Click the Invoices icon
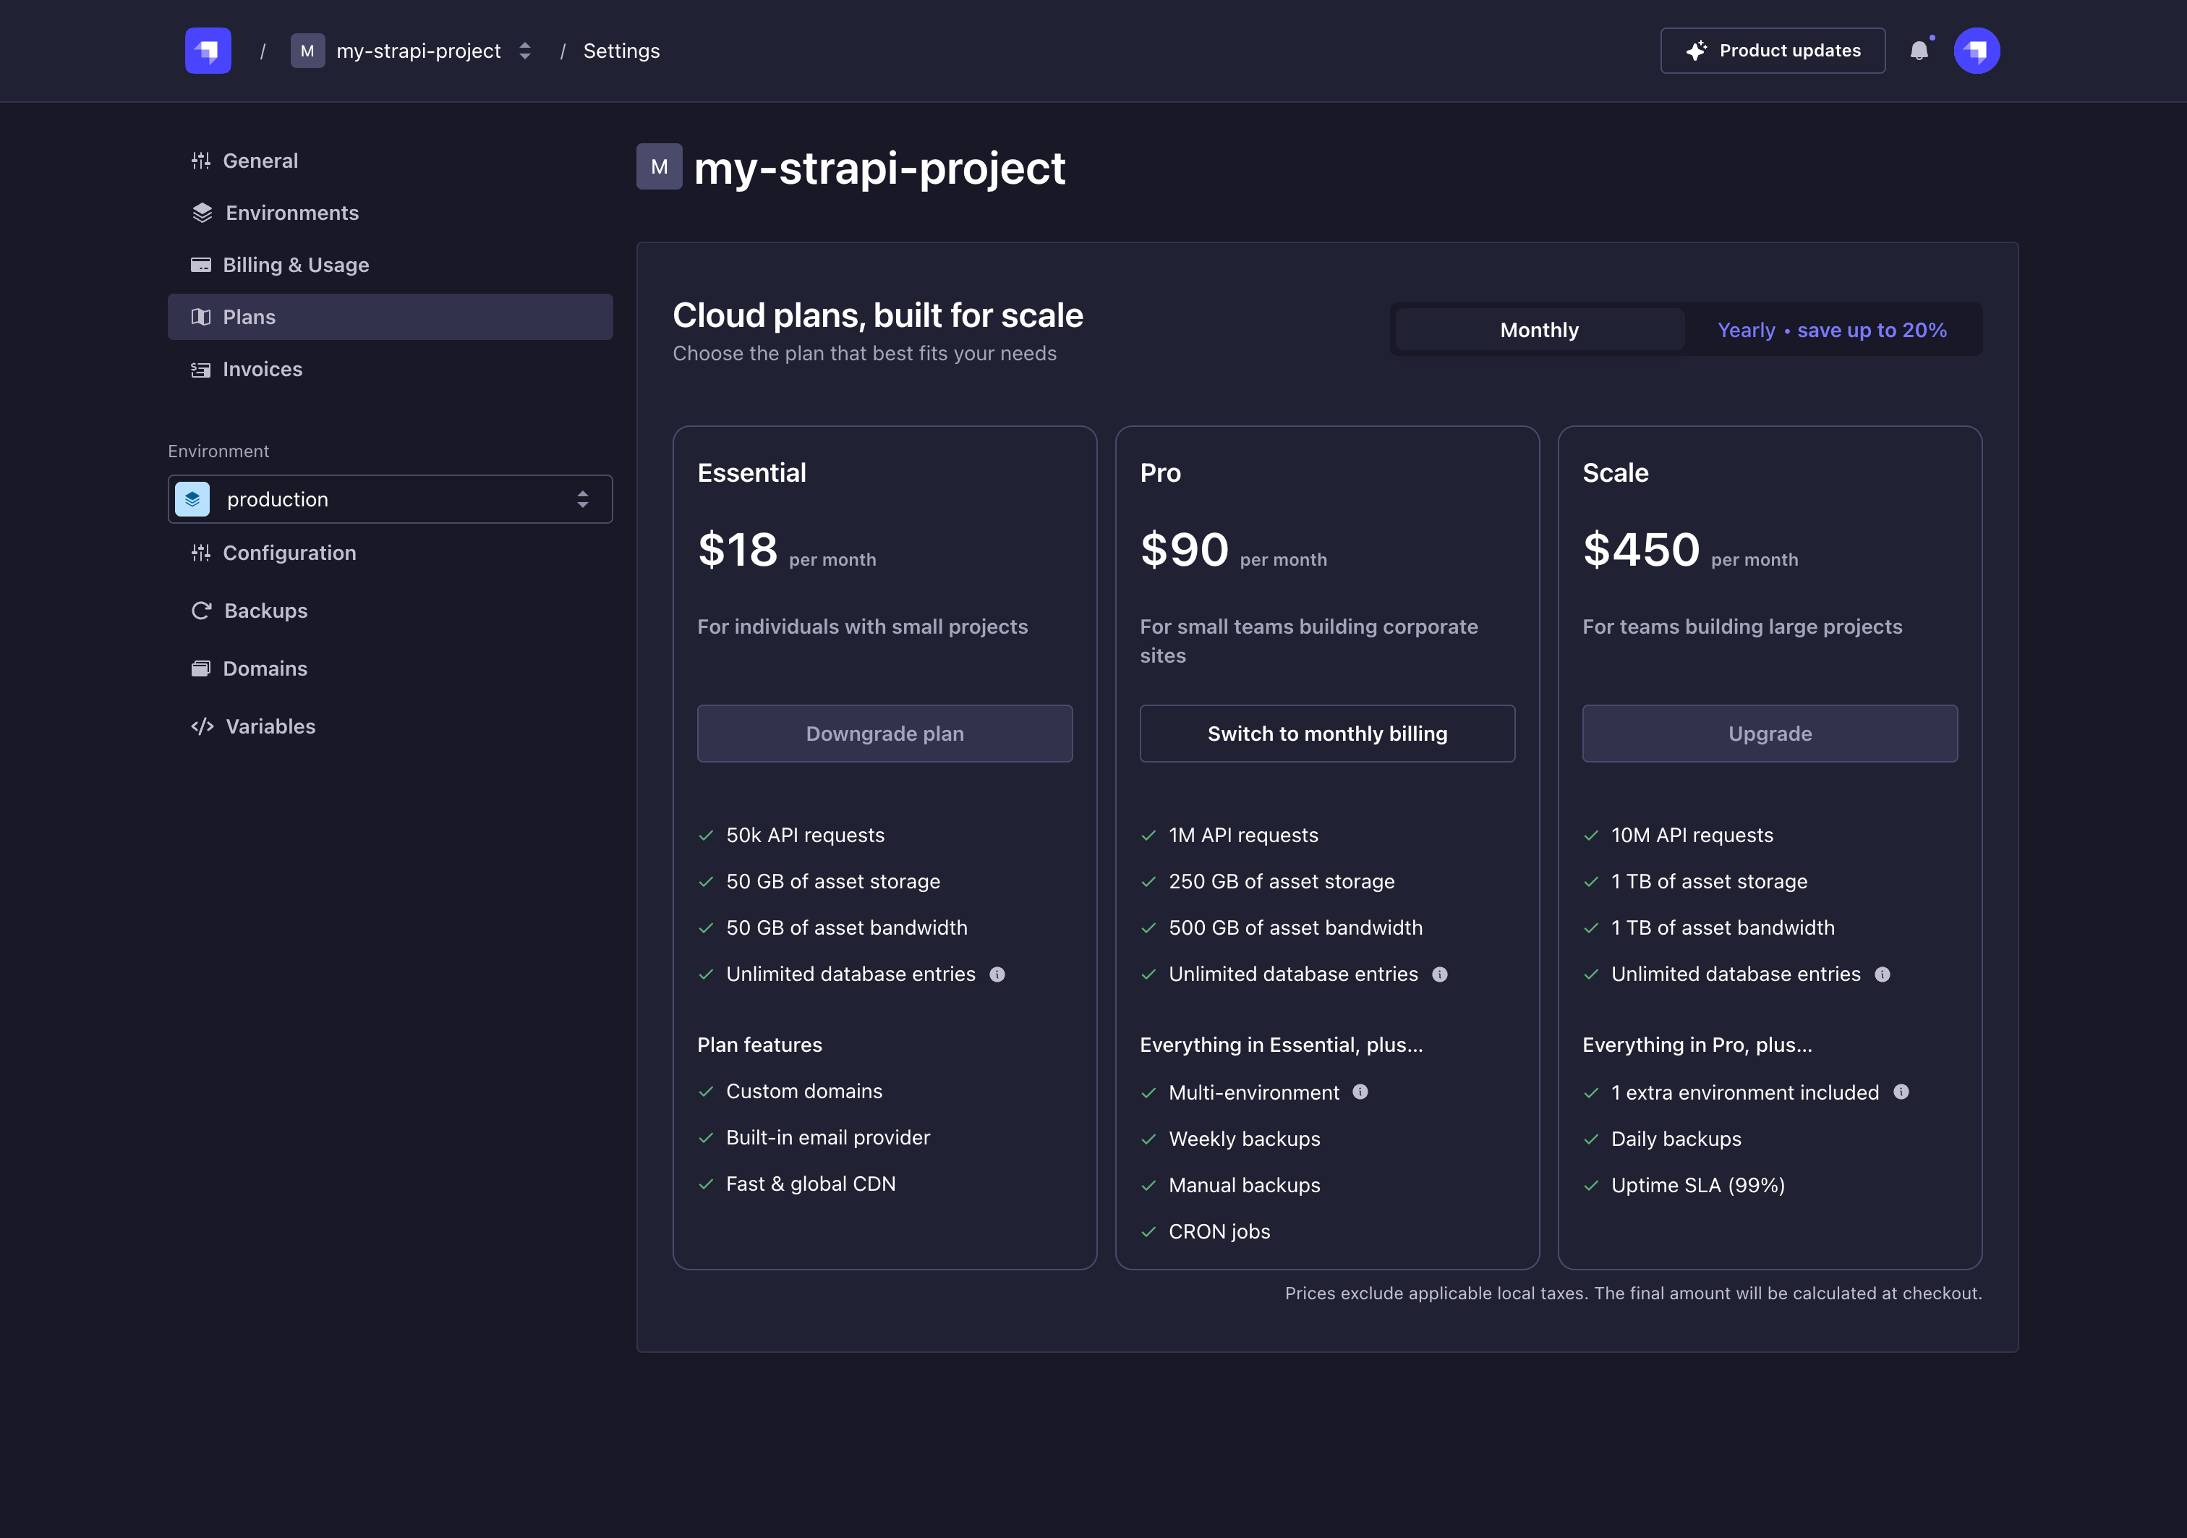The height and width of the screenshot is (1538, 2187). coord(200,370)
